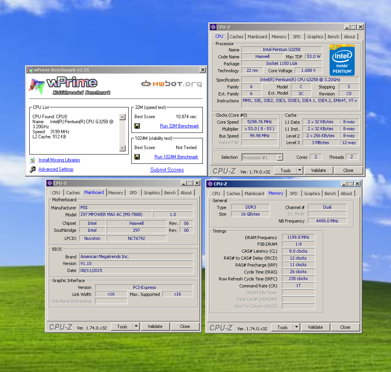Click Core Voltage value 1.688 V
This screenshot has height=372, width=391.
(308, 71)
